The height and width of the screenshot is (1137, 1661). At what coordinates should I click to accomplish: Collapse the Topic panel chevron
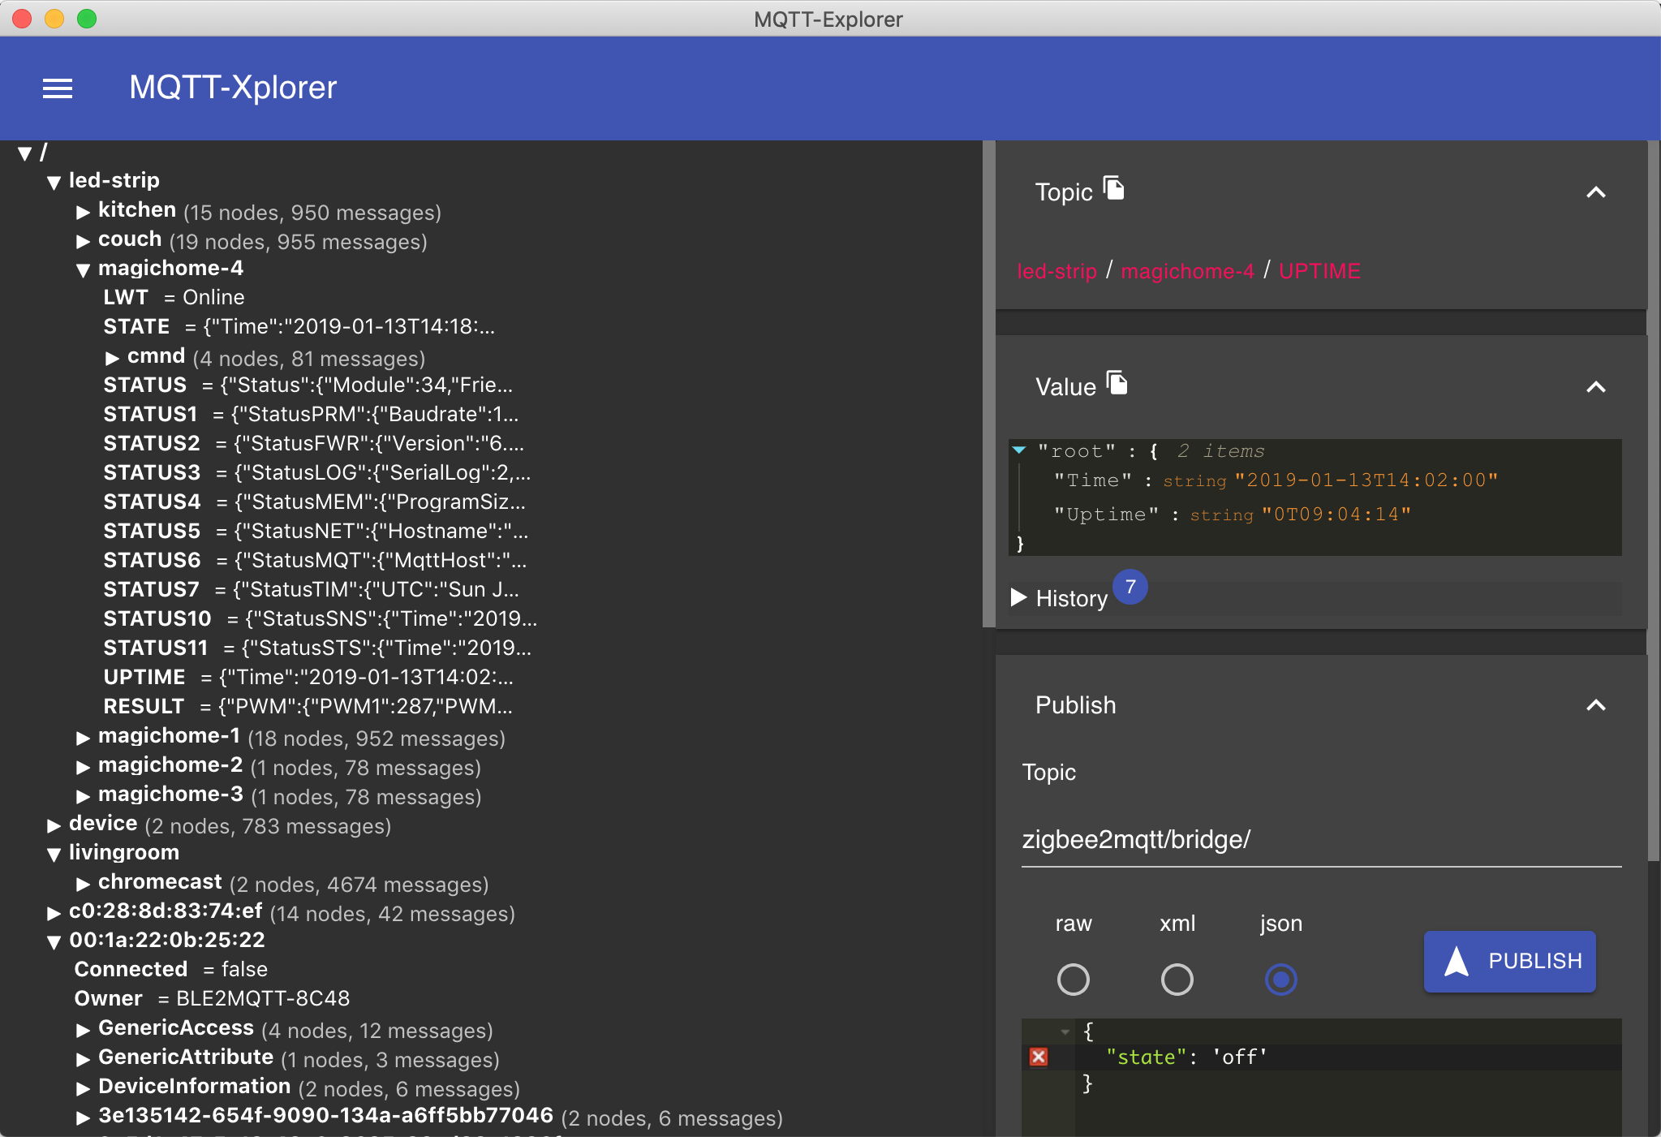(1595, 192)
